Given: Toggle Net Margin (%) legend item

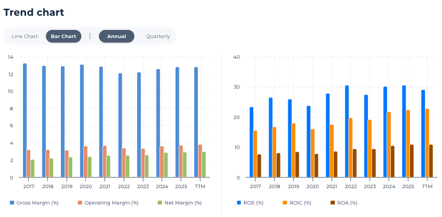Looking at the screenshot, I should coord(179,203).
